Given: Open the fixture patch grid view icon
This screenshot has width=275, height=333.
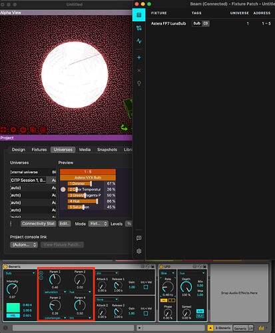Looking at the screenshot, I should (x=139, y=15).
